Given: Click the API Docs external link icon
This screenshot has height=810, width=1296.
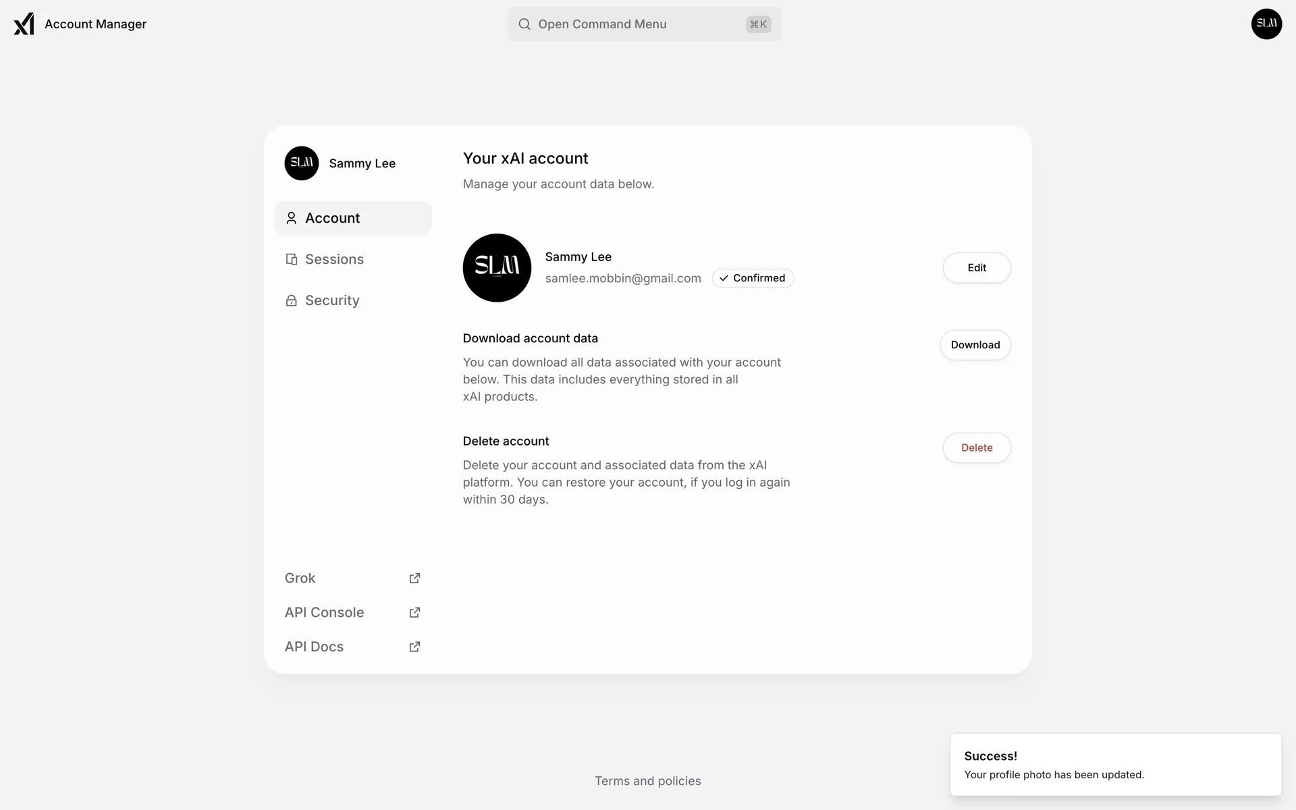Looking at the screenshot, I should (414, 647).
